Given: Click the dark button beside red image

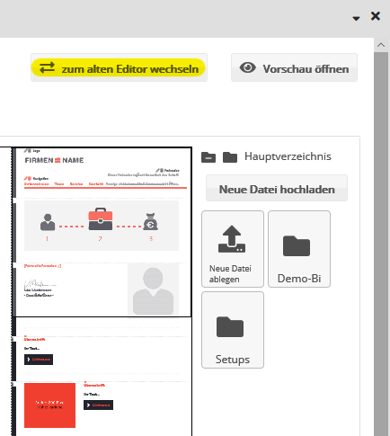Looking at the screenshot, I should click(98, 405).
